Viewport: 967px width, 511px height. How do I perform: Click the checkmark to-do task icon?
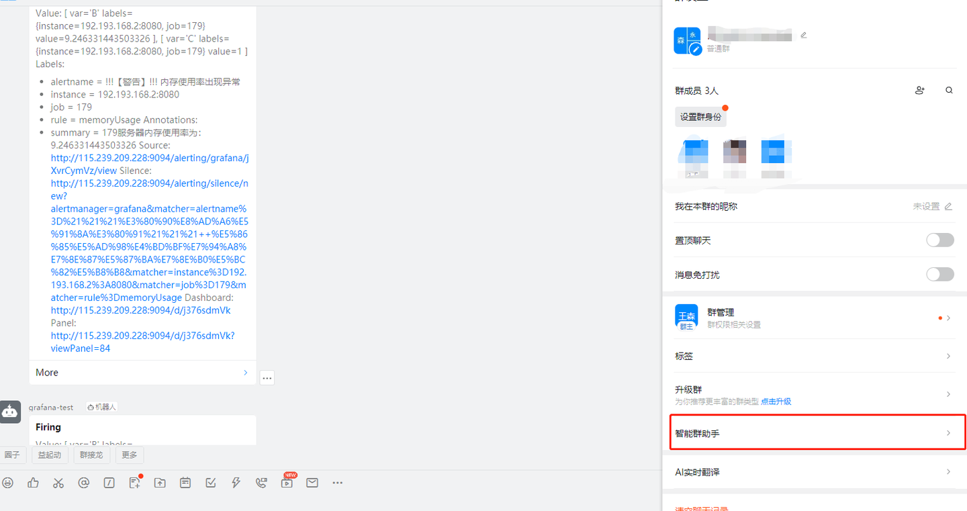pyautogui.click(x=210, y=483)
